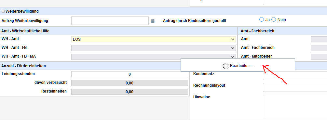Click the Rechnungslayout input field
The image size is (327, 121).
[295, 87]
